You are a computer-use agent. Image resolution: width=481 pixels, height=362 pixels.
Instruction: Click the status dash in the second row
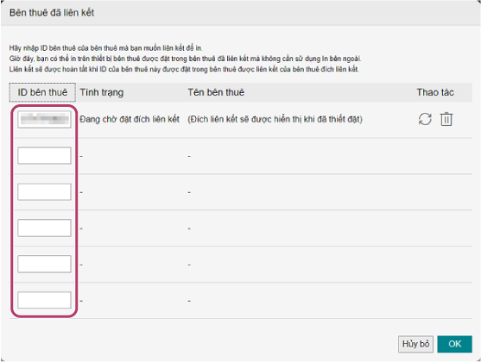coord(81,156)
